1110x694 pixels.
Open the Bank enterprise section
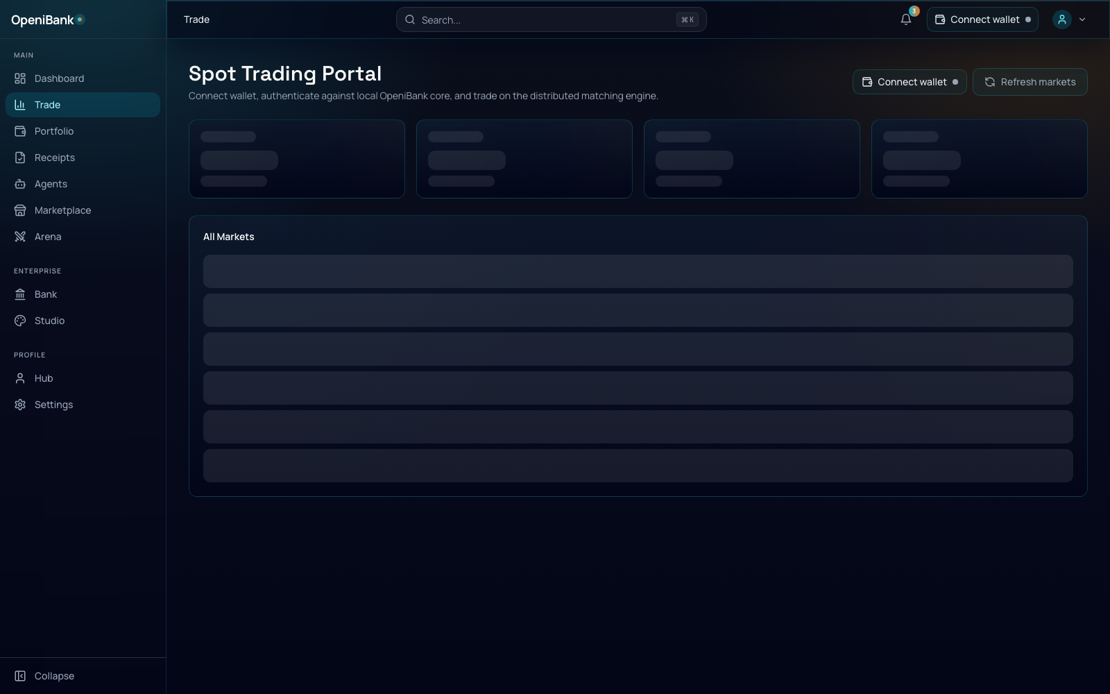[45, 294]
